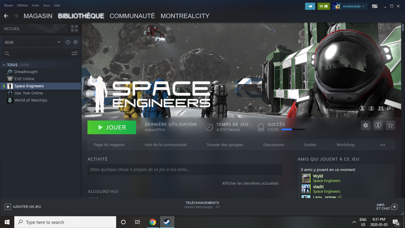Screen dimensions: 405x228
Task: Show only ready-to-play games icon
Action: point(76,42)
